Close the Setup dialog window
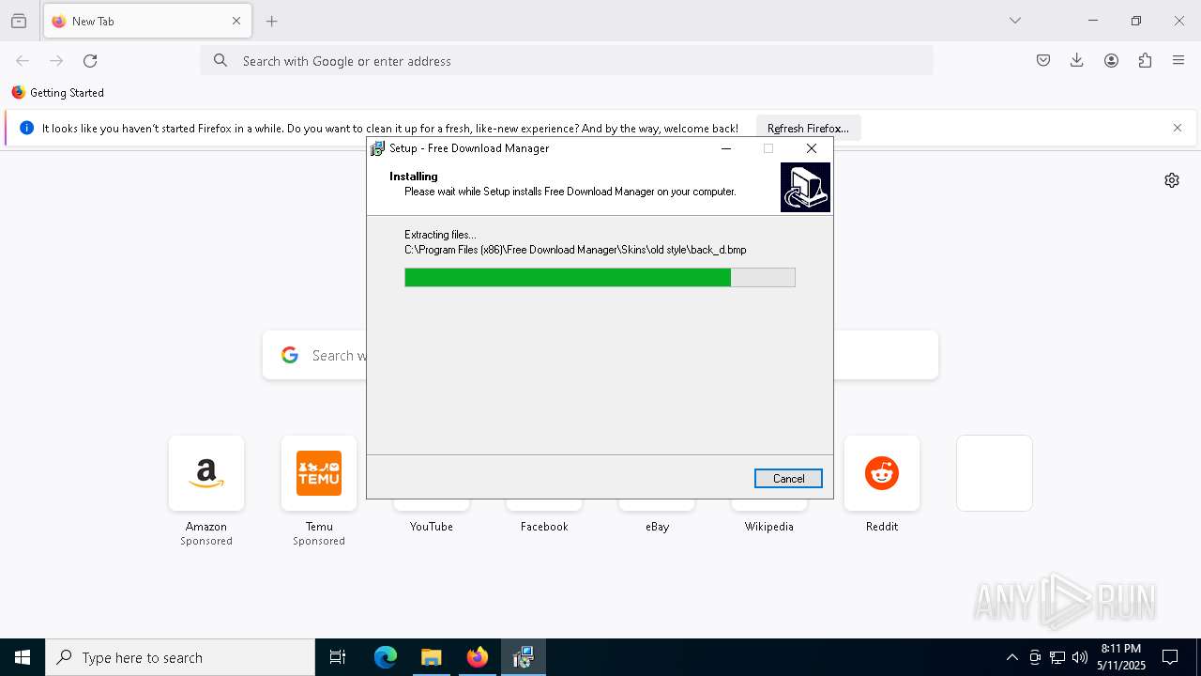Image resolution: width=1201 pixels, height=676 pixels. click(x=812, y=148)
